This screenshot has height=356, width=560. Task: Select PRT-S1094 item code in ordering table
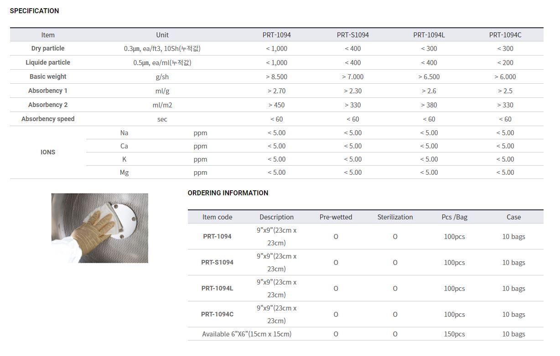(x=217, y=262)
